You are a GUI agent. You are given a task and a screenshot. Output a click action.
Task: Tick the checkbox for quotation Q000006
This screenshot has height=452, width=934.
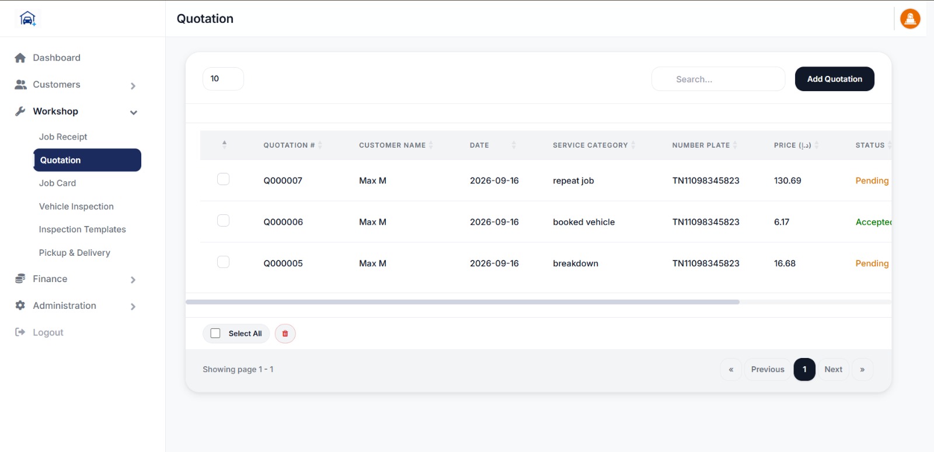223,221
